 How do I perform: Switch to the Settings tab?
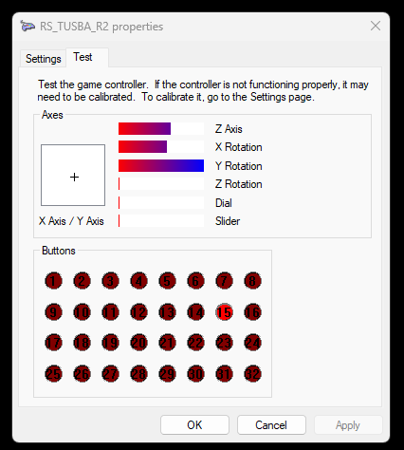tap(44, 59)
